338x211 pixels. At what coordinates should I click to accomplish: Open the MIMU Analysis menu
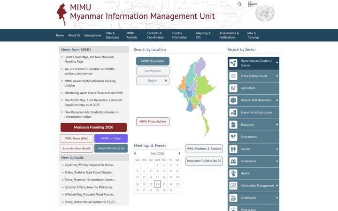click(132, 35)
